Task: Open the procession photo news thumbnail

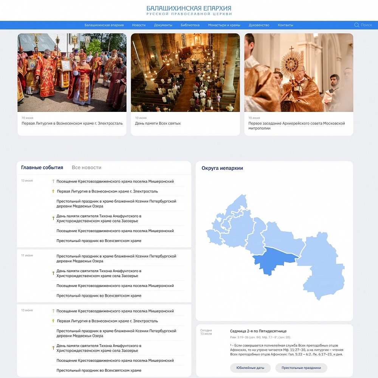Action: [72, 73]
